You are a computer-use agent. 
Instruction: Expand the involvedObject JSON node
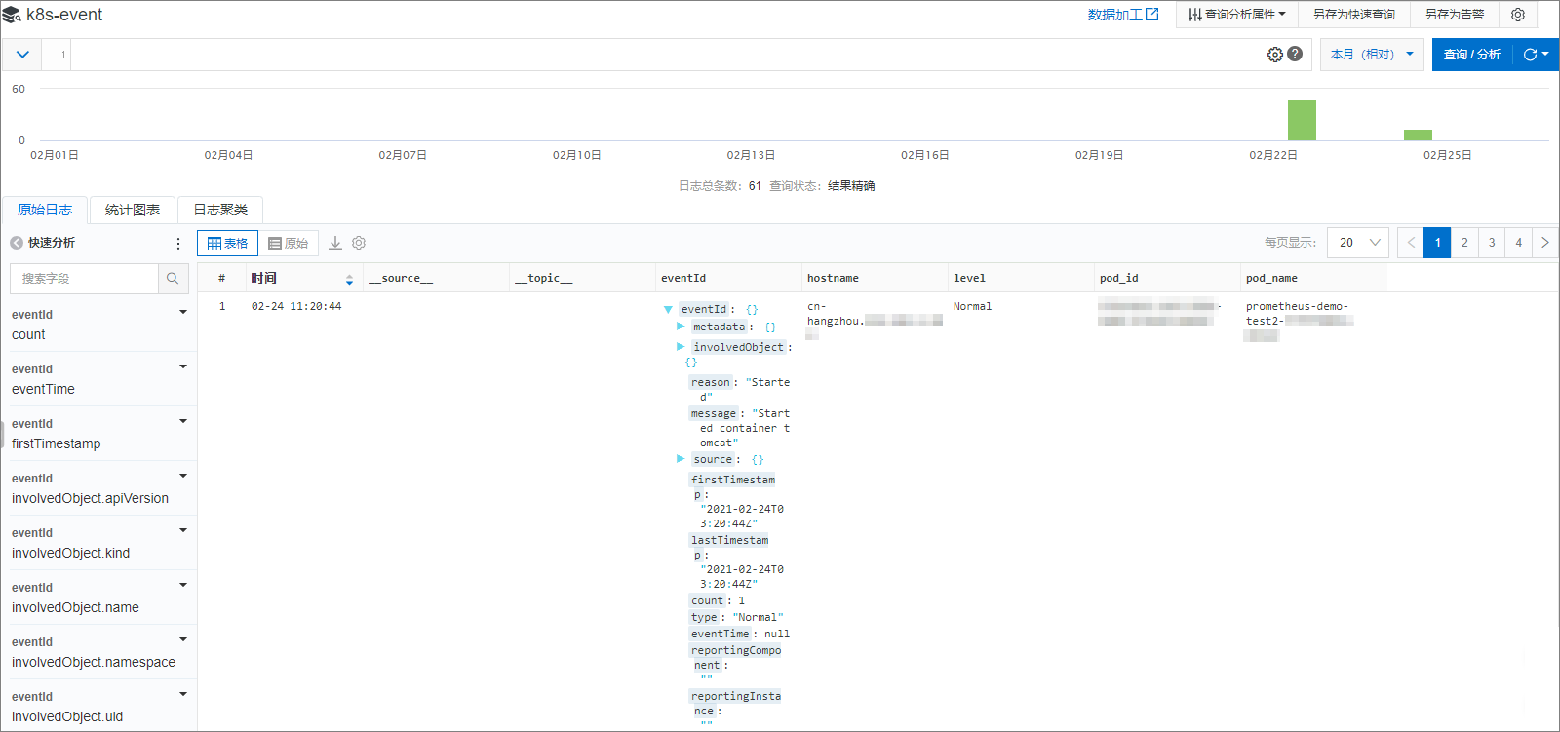pyautogui.click(x=681, y=347)
